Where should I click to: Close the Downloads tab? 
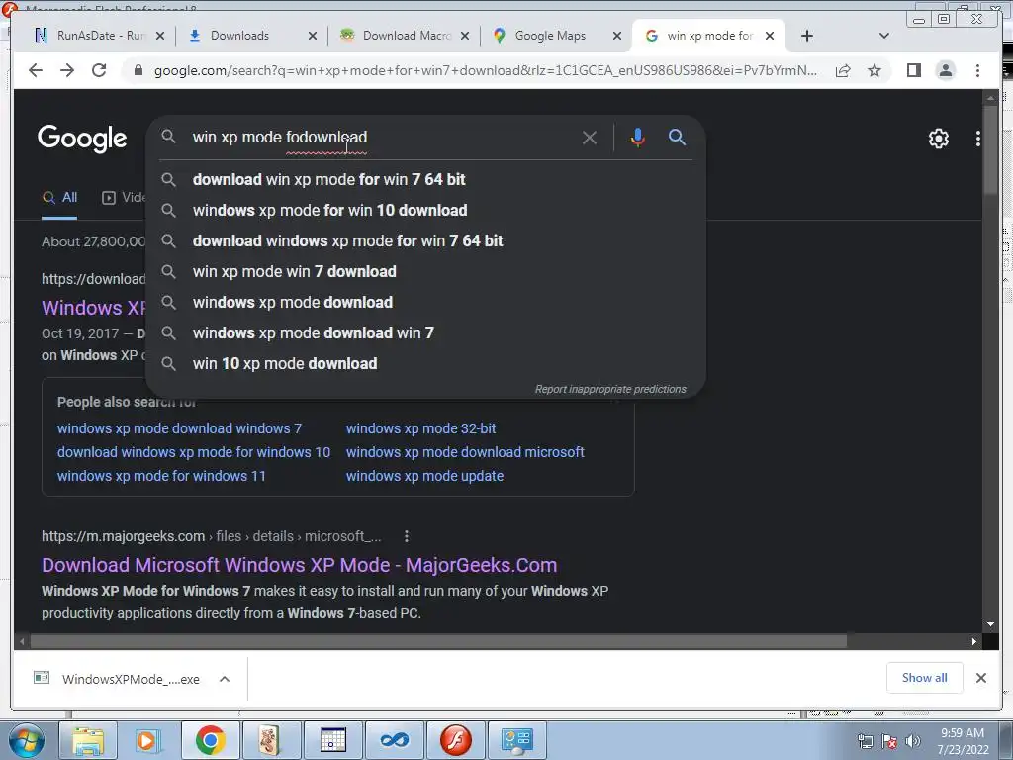(x=312, y=36)
